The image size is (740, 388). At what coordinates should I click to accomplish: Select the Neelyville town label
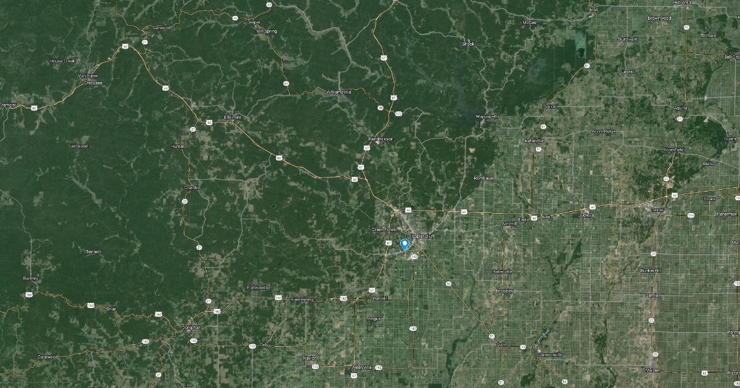pyautogui.click(x=361, y=366)
